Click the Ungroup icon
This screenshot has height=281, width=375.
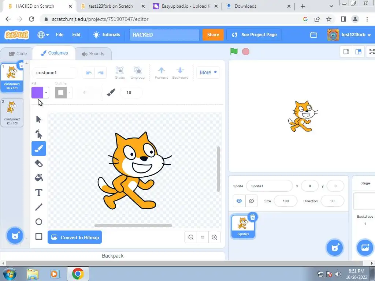[x=138, y=73]
